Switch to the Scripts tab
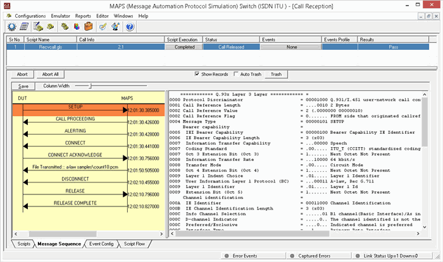The image size is (443, 262). [x=23, y=244]
